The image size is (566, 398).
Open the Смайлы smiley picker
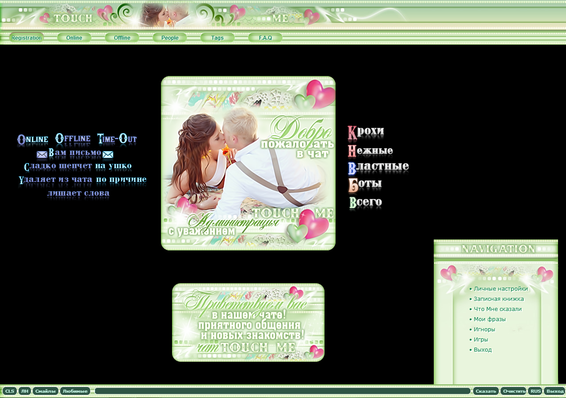click(45, 391)
